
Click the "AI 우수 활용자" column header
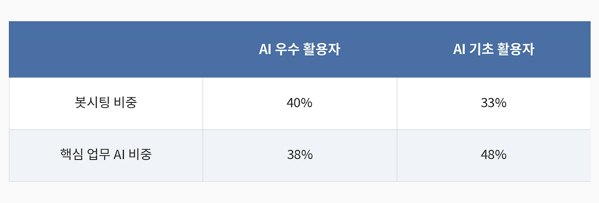(x=299, y=50)
